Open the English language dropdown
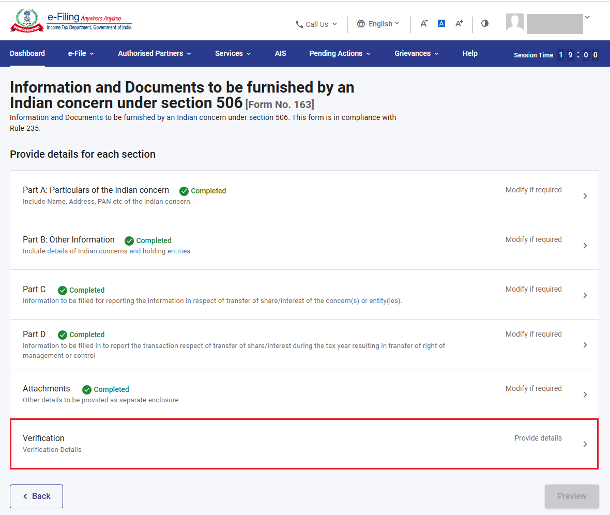 tap(378, 24)
